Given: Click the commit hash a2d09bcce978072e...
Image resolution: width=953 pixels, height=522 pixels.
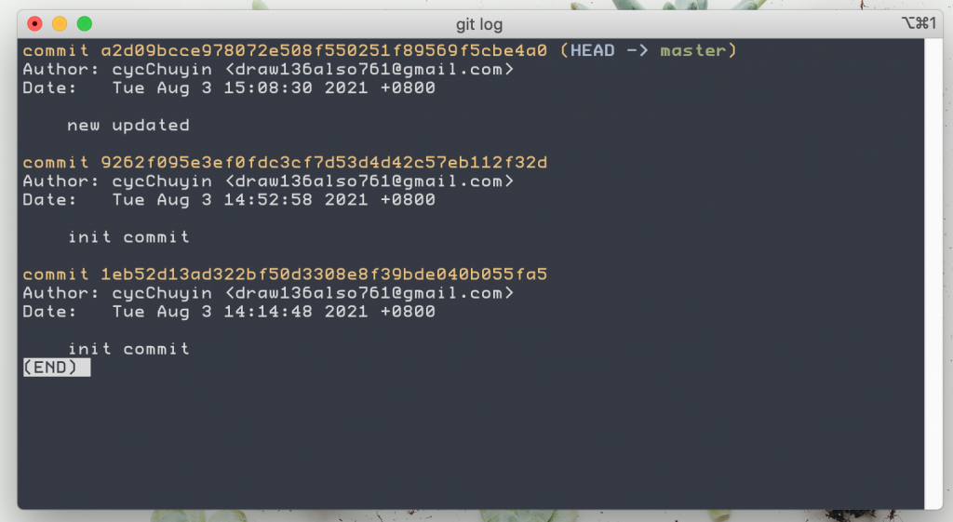Looking at the screenshot, I should 324,50.
